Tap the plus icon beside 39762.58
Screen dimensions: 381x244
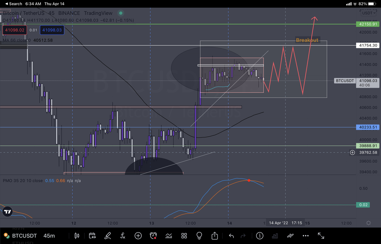tap(352, 153)
